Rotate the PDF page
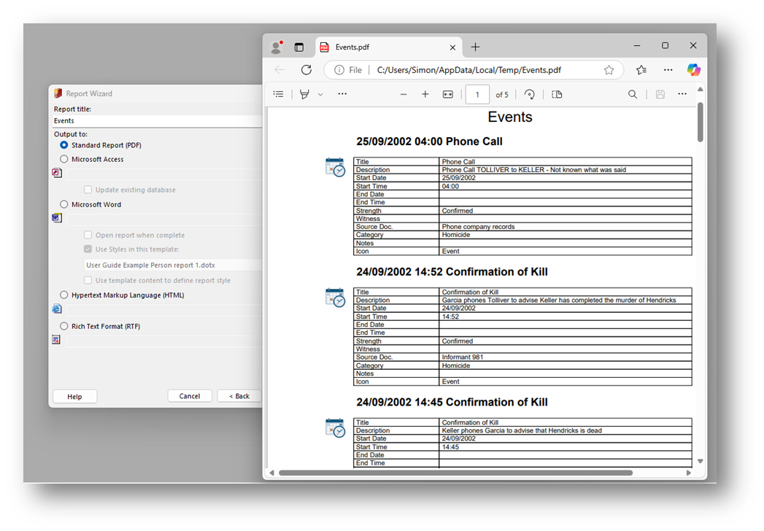The image size is (764, 531). coord(530,94)
